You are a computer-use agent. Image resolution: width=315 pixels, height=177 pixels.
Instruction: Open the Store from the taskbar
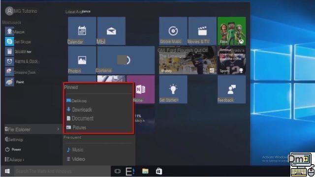click(x=159, y=171)
